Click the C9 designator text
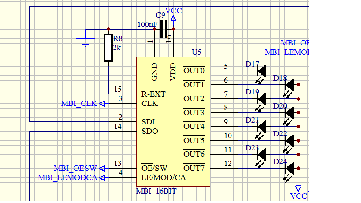The height and width of the screenshot is (203, 361). pyautogui.click(x=160, y=15)
